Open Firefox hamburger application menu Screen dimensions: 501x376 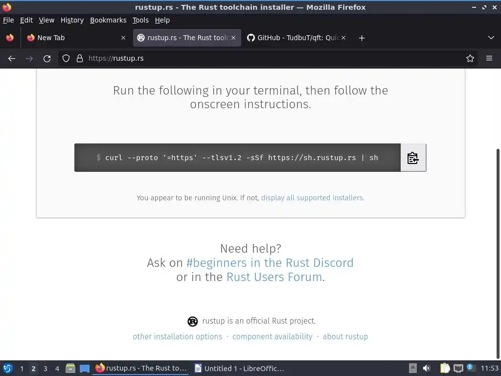[x=489, y=59]
